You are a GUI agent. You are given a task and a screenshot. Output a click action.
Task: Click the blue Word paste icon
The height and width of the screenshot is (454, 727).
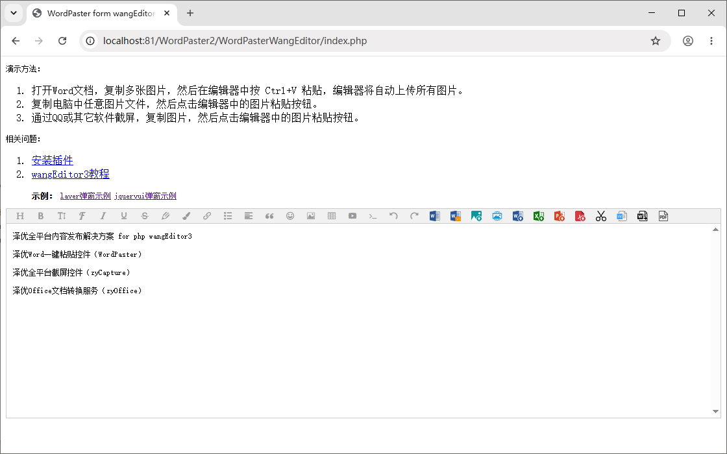(x=435, y=216)
